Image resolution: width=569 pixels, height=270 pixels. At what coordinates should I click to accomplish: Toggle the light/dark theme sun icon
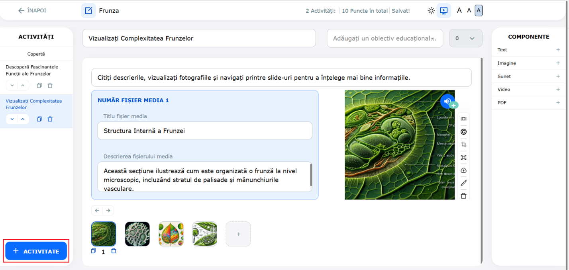[431, 11]
